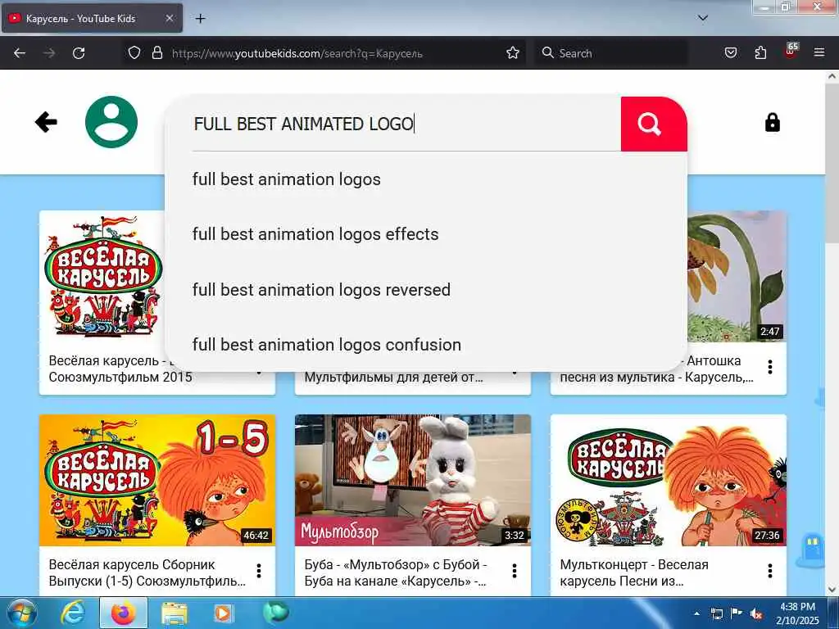
Task: Close the Карусель - YouTube Kids tab
Action: point(169,18)
